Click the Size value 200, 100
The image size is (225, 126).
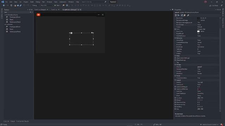coord(200,109)
